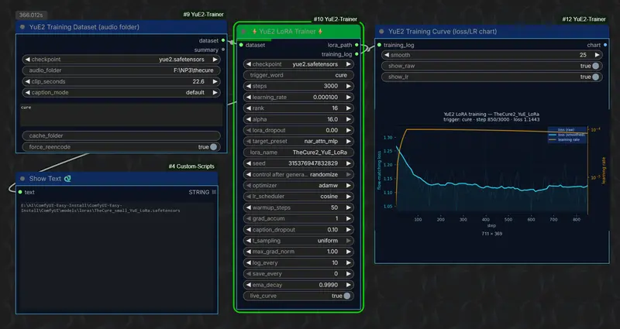Click the Show Text custom-scripts badge icon
620x329 pixels.
pos(67,179)
